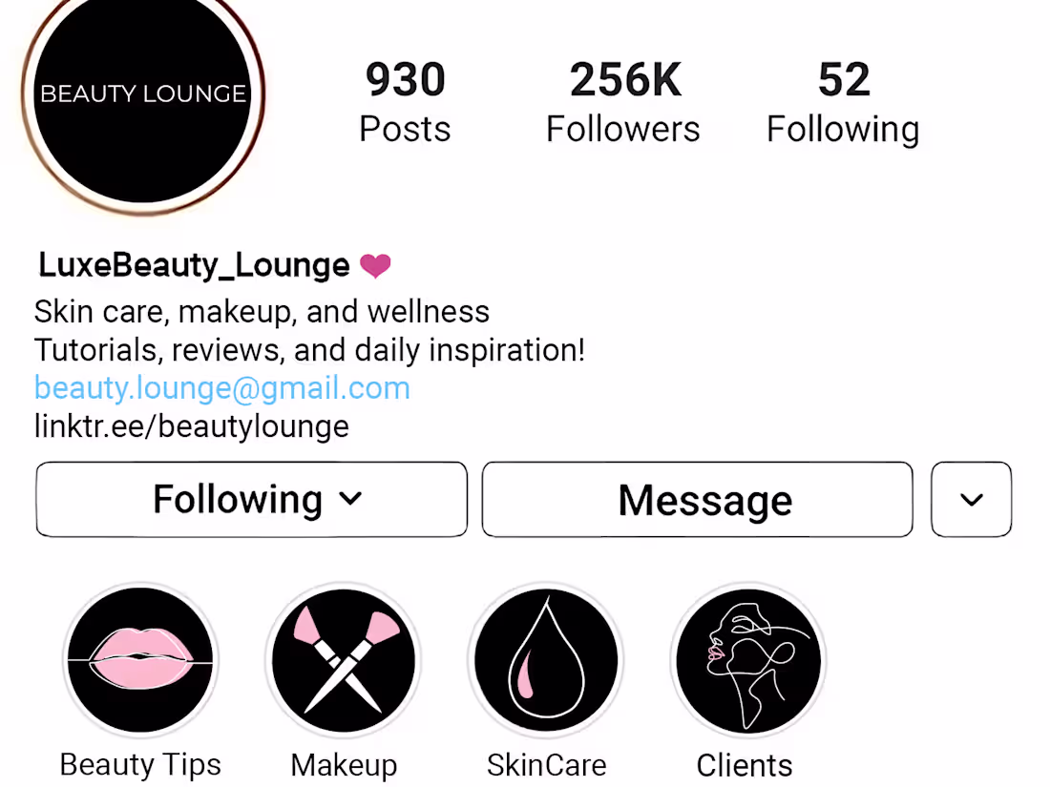This screenshot has width=1050, height=787.
Task: Open the SkinCare droplet highlight icon
Action: 546,660
